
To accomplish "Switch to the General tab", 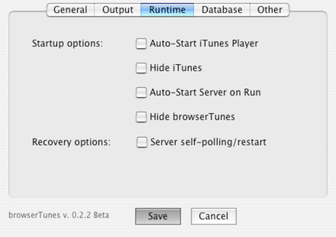I will pyautogui.click(x=70, y=10).
